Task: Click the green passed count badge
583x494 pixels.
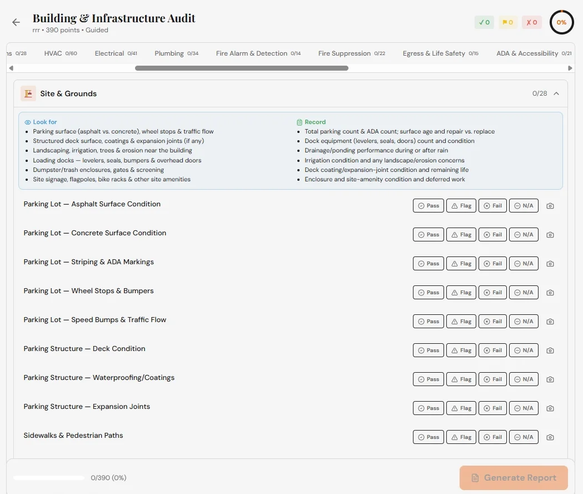Action: 484,22
